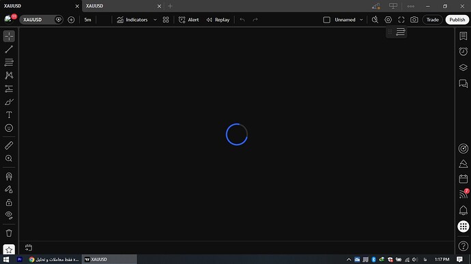
Task: Toggle fullscreen mode
Action: click(x=401, y=20)
